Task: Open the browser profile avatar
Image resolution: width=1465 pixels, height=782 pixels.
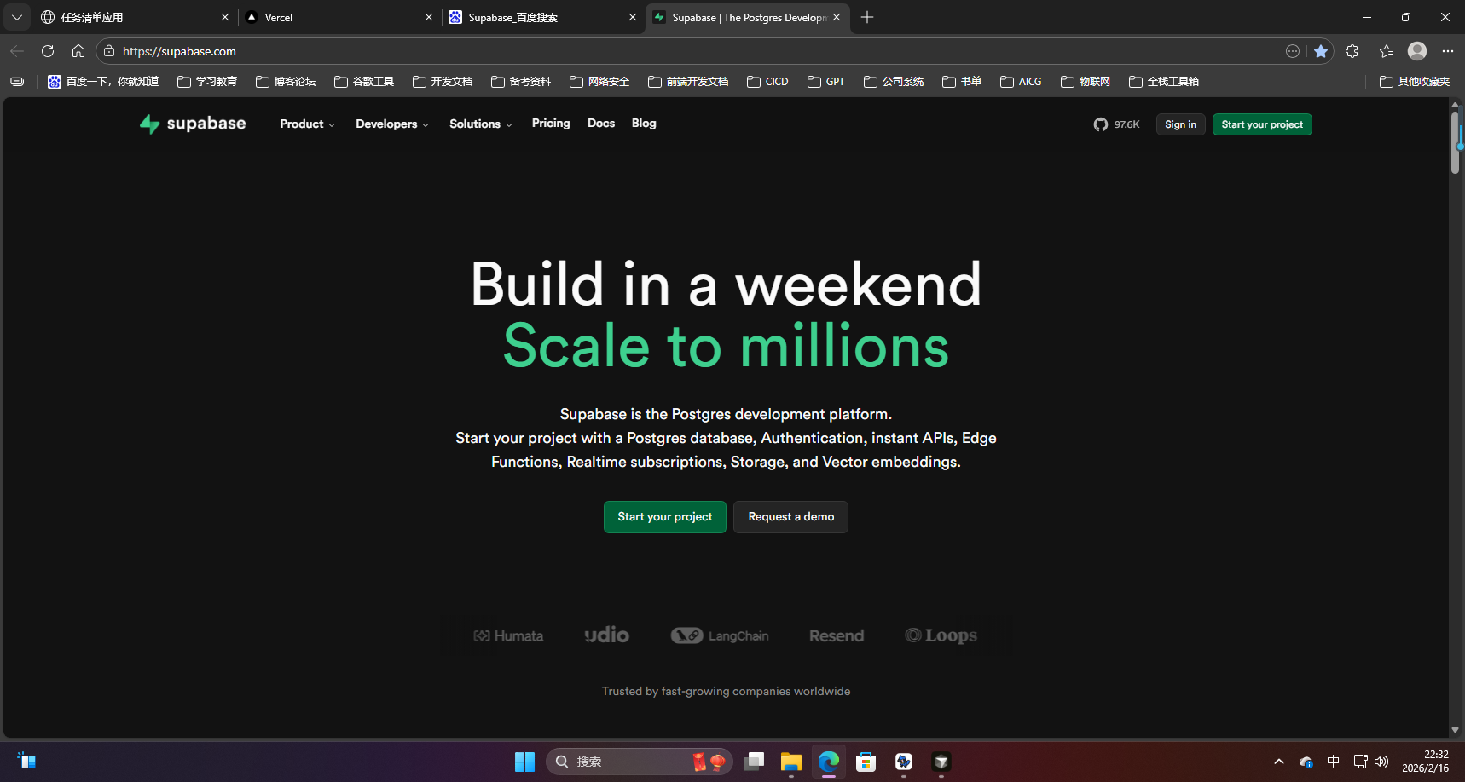Action: point(1417,51)
